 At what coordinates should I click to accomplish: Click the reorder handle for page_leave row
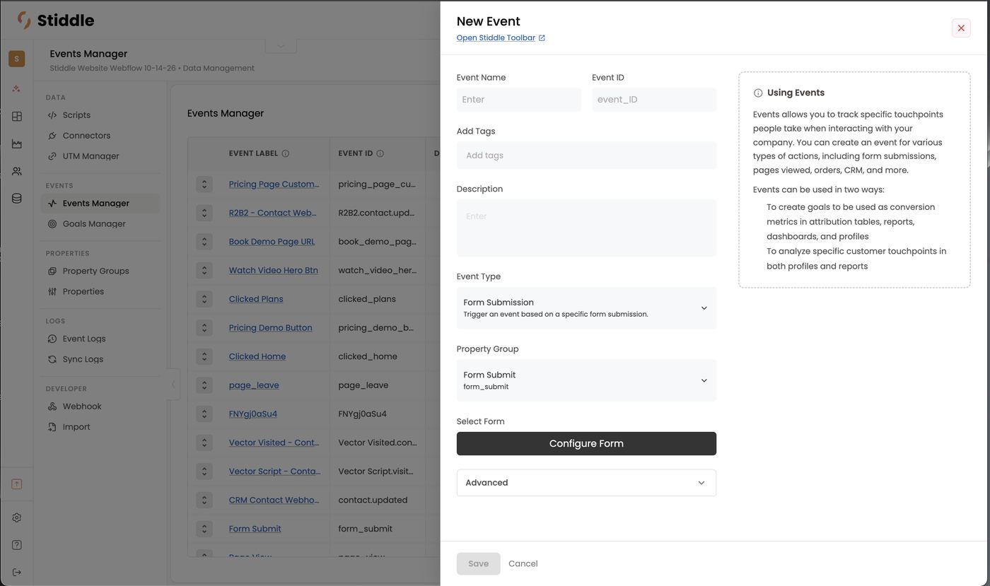pyautogui.click(x=204, y=385)
